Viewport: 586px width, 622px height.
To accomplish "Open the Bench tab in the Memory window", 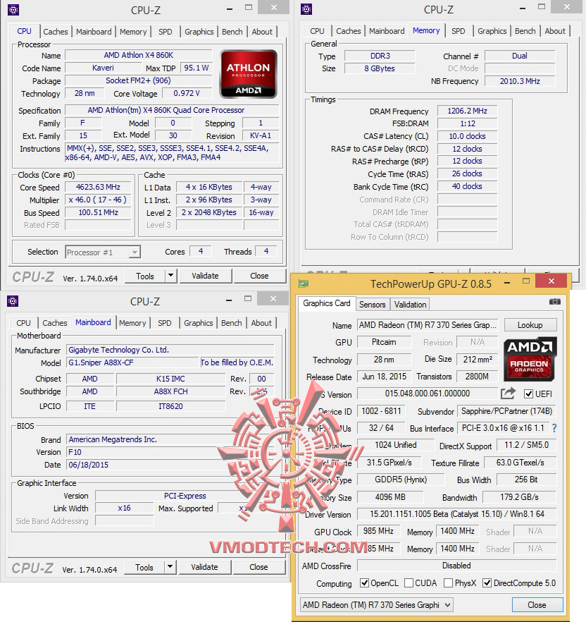I will coord(525,31).
